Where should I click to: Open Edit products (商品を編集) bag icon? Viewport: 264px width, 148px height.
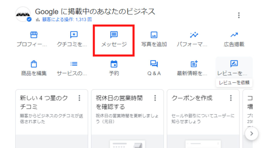coord(34,64)
